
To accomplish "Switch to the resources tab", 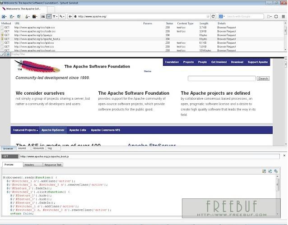I will pyautogui.click(x=38, y=148).
